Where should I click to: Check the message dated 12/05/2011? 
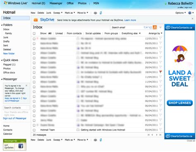[x=34, y=39]
